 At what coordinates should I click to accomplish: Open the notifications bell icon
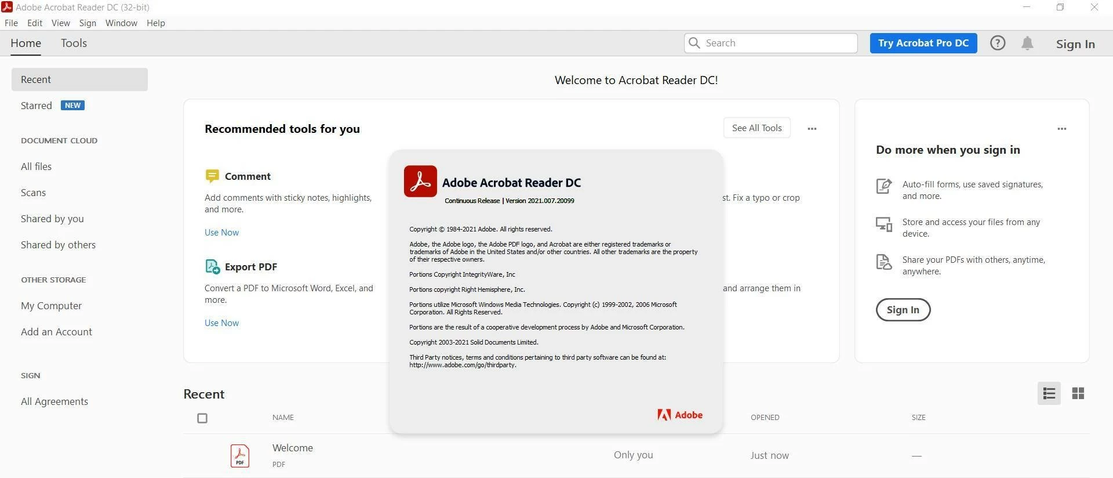click(1027, 43)
